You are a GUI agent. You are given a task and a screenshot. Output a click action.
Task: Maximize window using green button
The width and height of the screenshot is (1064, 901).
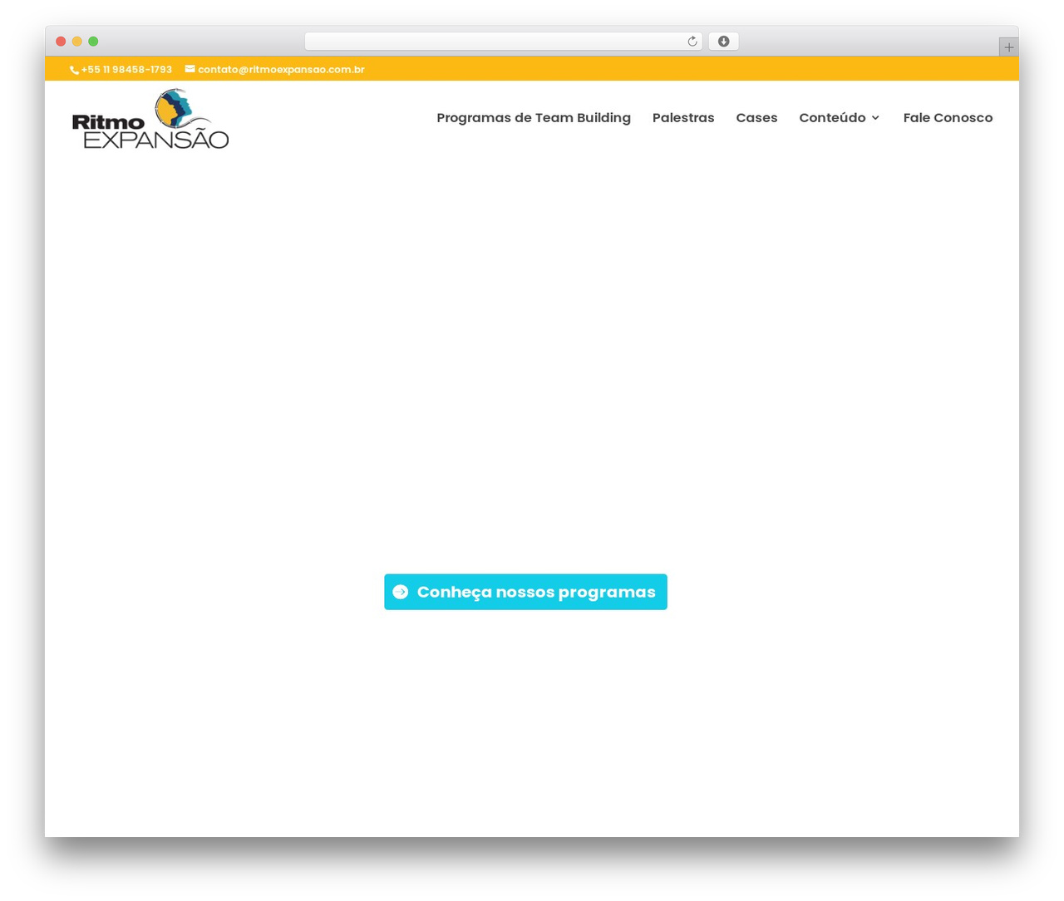click(93, 42)
